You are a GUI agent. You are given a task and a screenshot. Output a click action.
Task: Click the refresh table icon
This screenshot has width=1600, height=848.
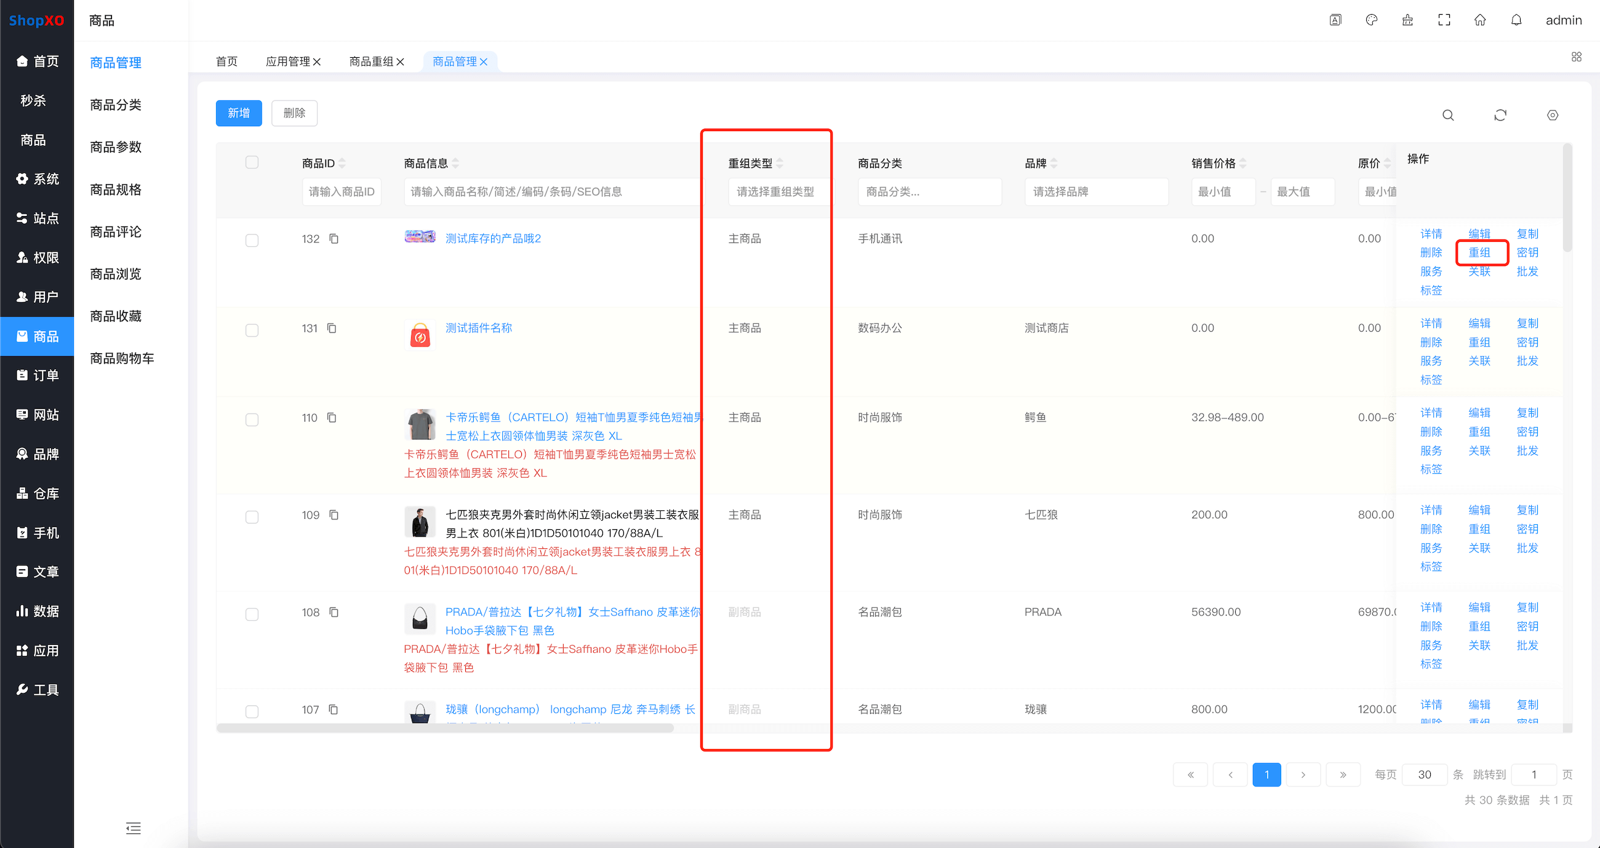coord(1500,115)
